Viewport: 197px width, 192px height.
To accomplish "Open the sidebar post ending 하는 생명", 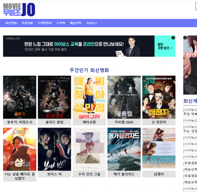I will point(190,129).
